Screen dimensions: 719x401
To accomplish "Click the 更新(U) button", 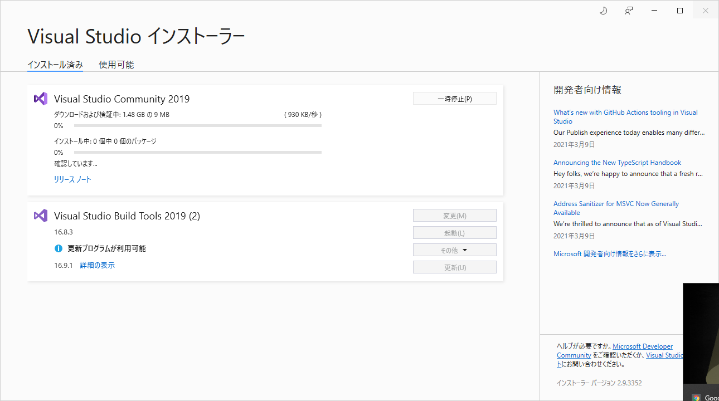I will (x=455, y=267).
